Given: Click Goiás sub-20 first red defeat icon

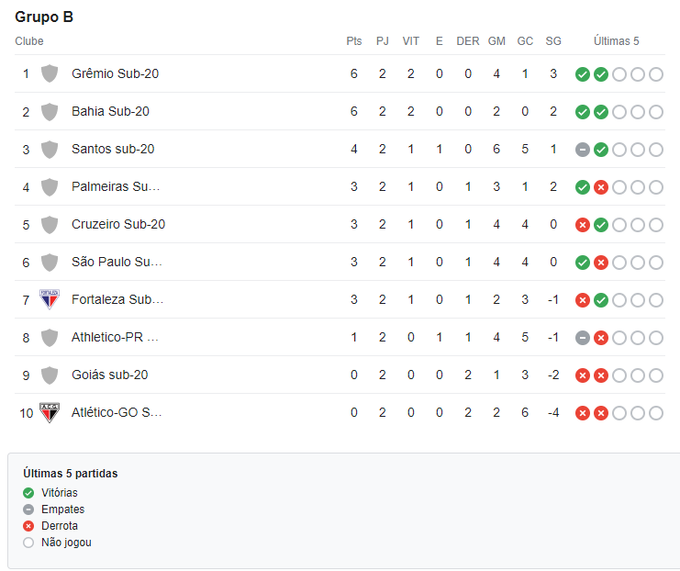Looking at the screenshot, I should click(583, 375).
